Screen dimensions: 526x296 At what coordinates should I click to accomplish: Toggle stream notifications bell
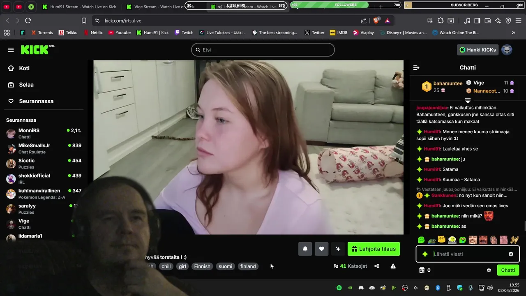pyautogui.click(x=305, y=249)
